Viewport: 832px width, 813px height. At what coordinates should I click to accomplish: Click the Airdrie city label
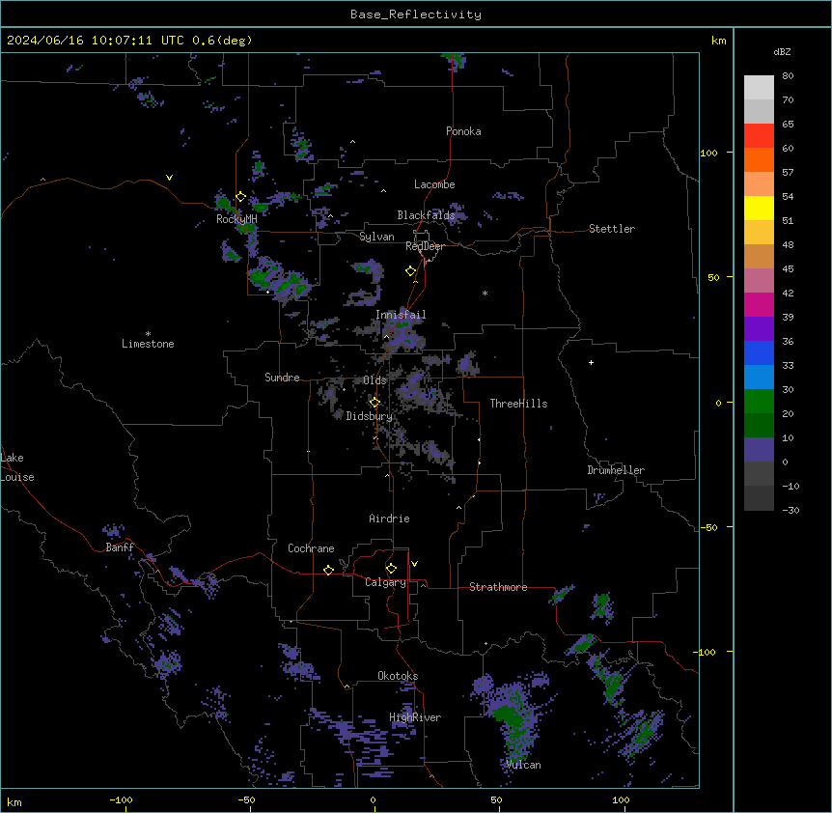(389, 519)
